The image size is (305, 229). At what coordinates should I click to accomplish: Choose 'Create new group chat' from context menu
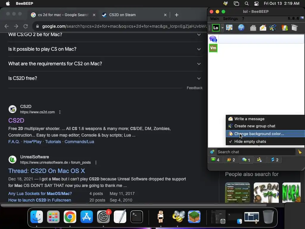coord(265,126)
